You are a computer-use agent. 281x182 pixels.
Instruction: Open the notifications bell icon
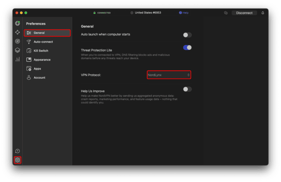263,13
